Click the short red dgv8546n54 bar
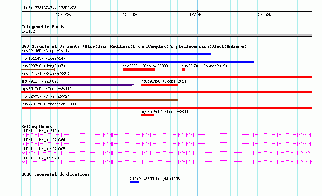Image resolution: width=322 pixels, height=196 pixels. (x=148, y=115)
